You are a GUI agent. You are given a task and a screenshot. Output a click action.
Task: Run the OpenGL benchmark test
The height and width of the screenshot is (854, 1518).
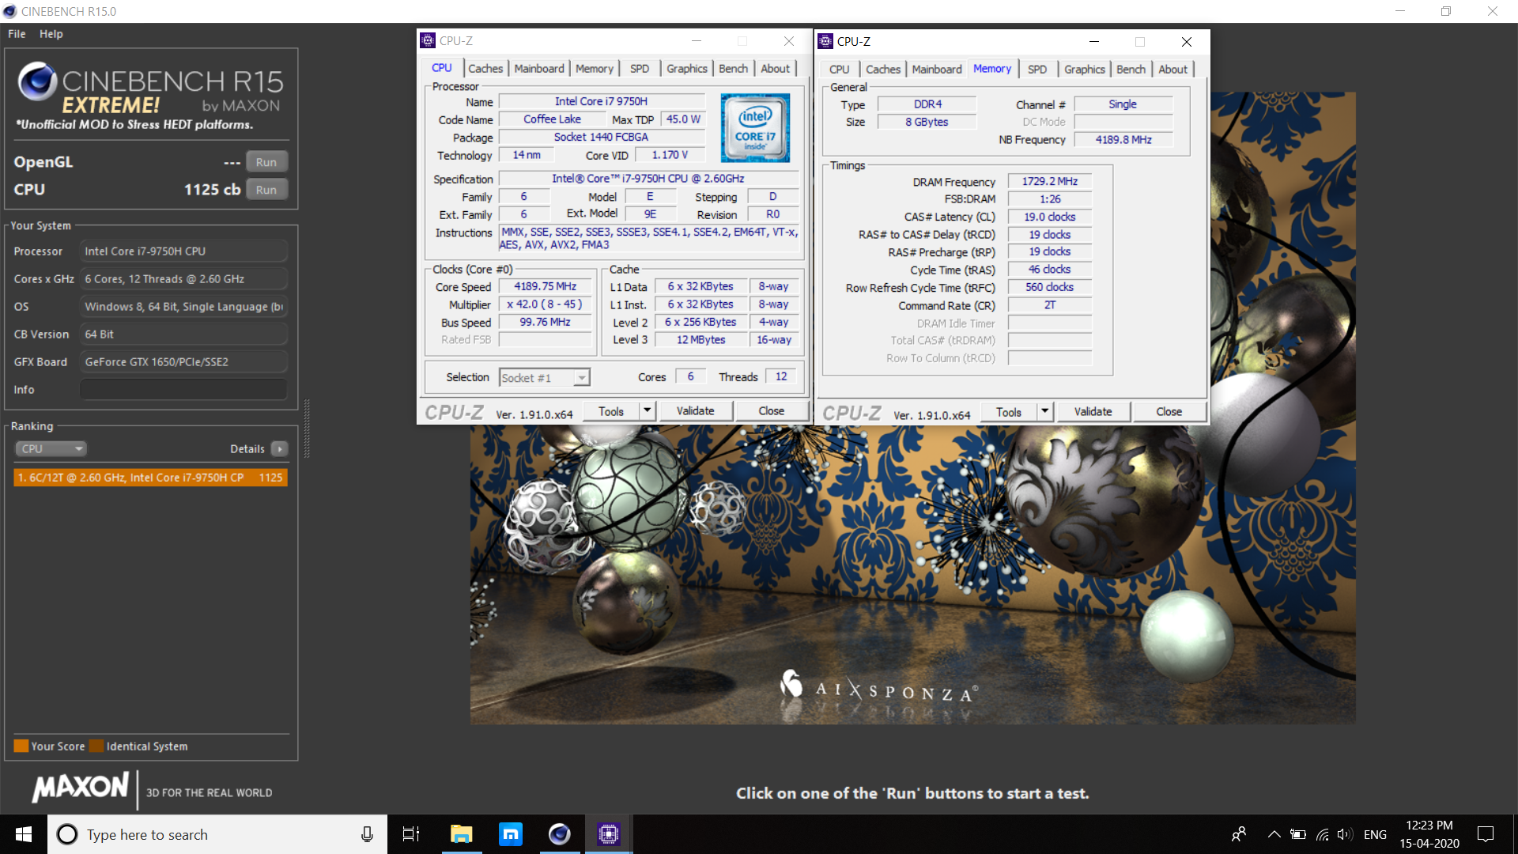(x=266, y=162)
